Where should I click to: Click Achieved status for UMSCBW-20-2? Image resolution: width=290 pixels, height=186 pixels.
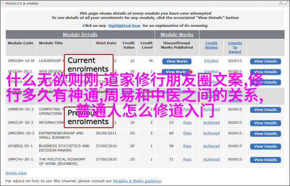click(x=211, y=133)
